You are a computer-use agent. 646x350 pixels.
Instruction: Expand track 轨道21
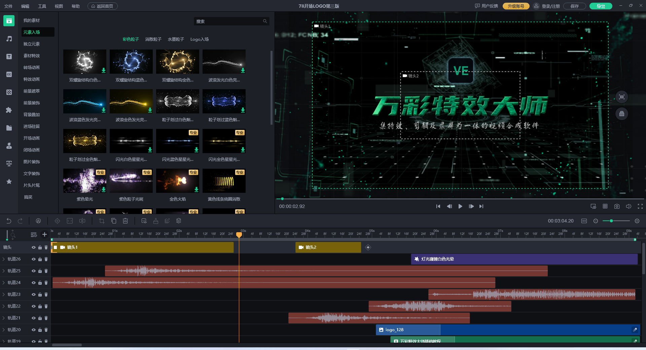[x=4, y=318]
